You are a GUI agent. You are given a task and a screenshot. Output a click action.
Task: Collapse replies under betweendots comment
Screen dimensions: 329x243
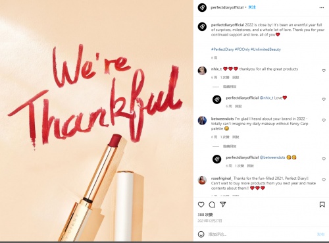point(230,146)
